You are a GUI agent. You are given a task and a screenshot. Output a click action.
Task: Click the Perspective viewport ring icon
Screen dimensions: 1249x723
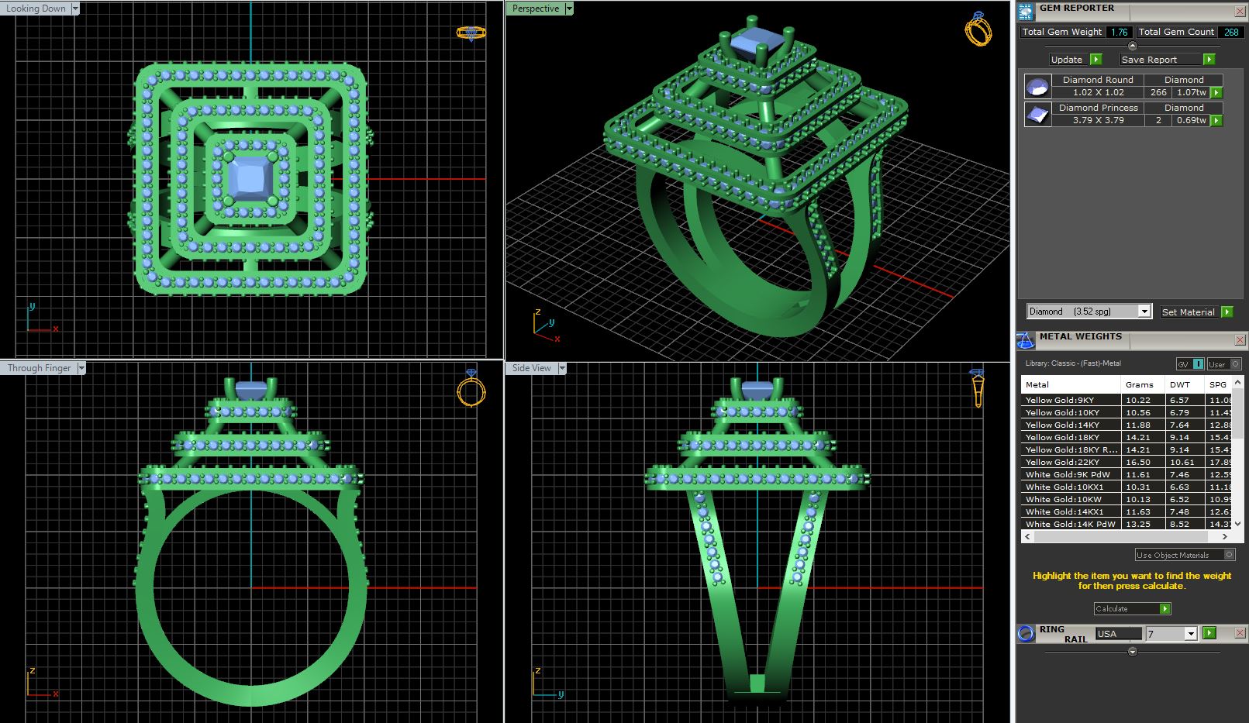pyautogui.click(x=978, y=29)
